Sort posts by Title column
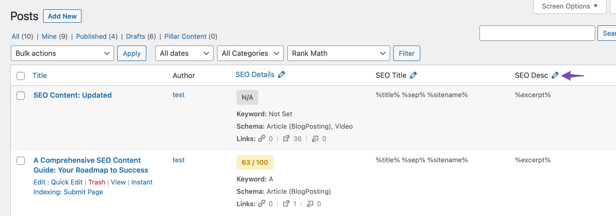Screen dimensions: 616x216 [x=40, y=75]
